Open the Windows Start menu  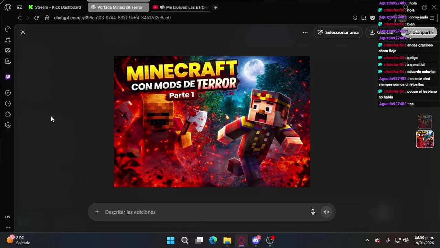pyautogui.click(x=170, y=240)
